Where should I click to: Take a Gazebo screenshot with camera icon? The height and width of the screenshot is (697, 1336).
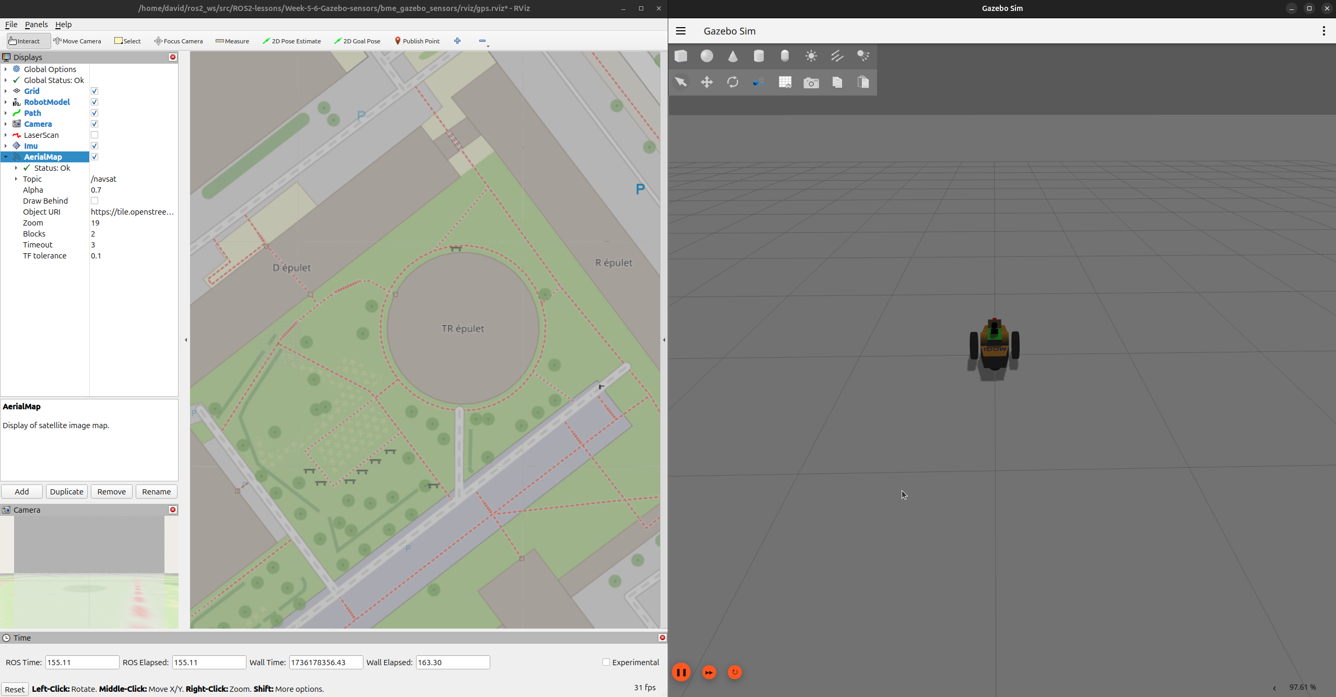pos(811,82)
